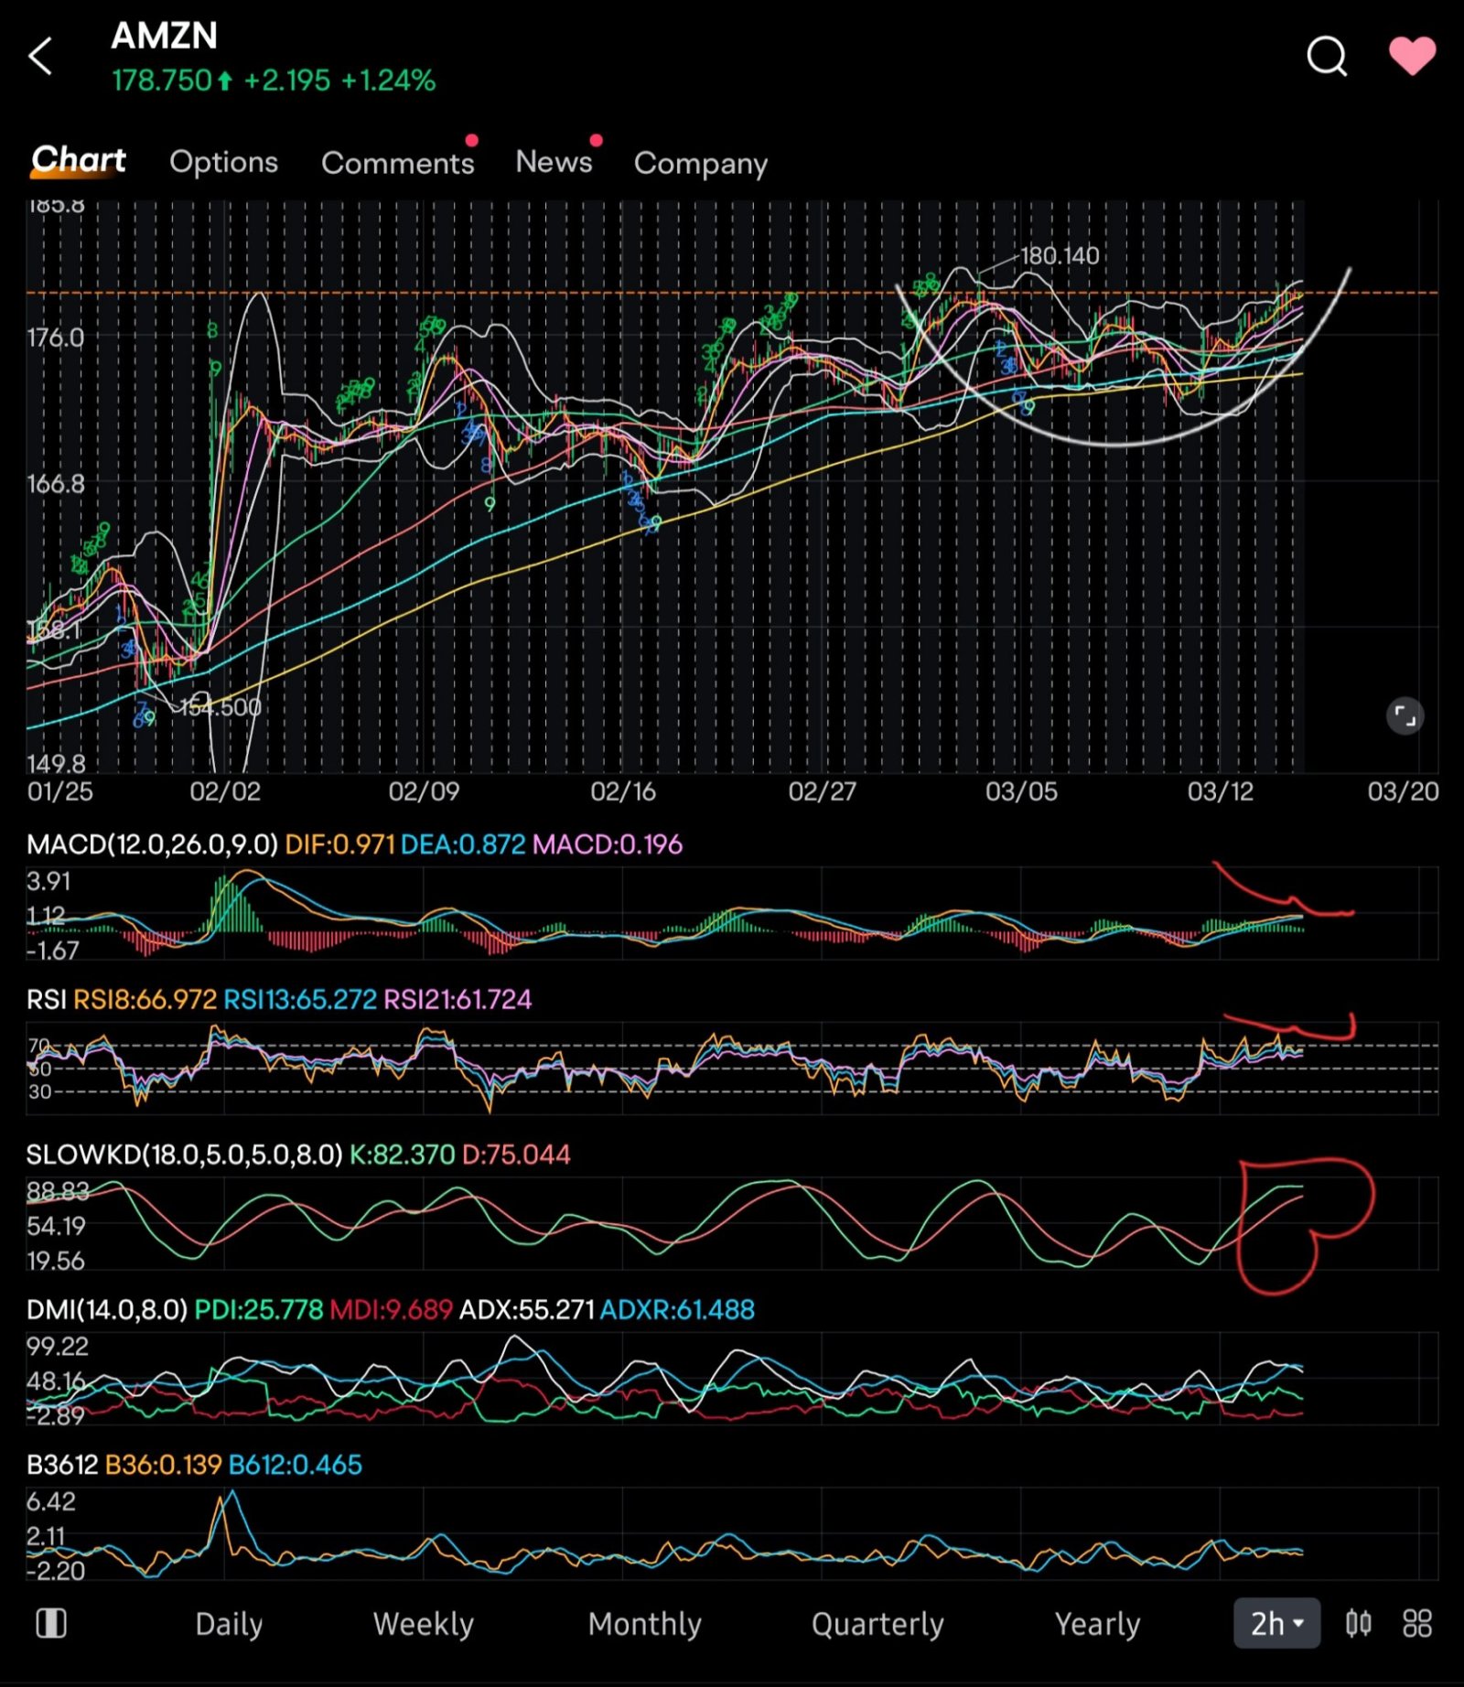1464x1687 pixels.
Task: Switch to the Options tab
Action: coord(224,162)
